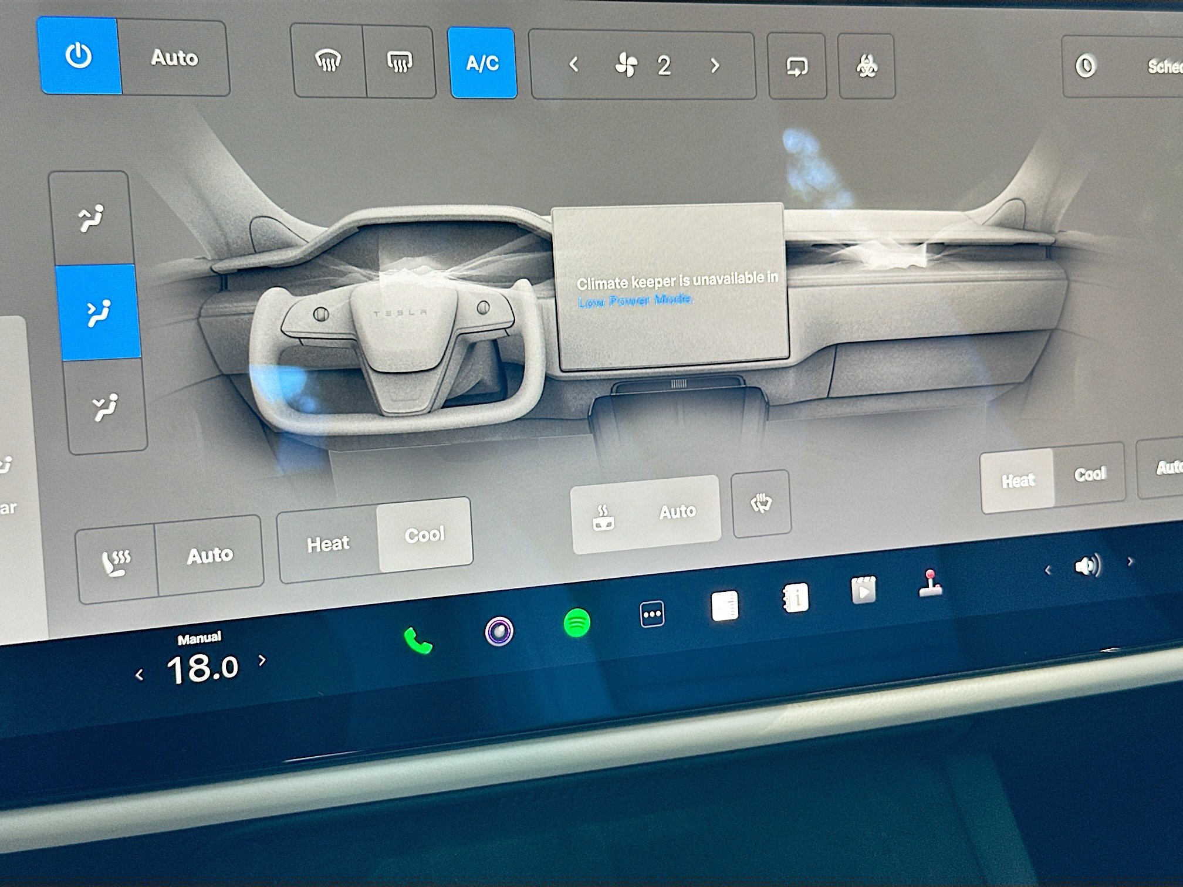Toggle the A/C button off
Image resolution: width=1183 pixels, height=887 pixels.
pos(482,63)
